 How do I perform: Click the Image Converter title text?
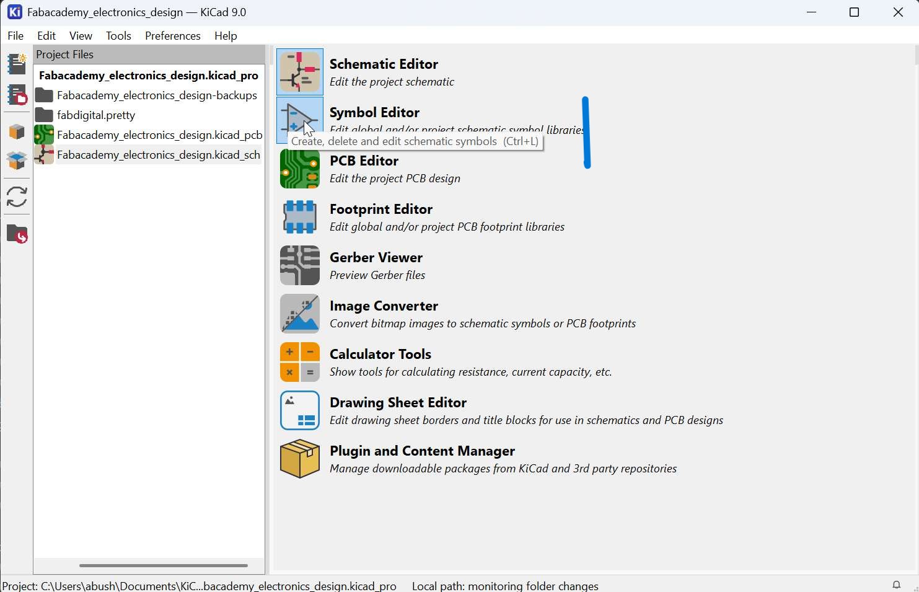click(384, 306)
